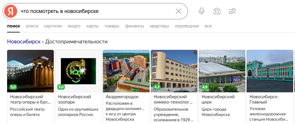Viewport: 295px width, 123px height.
Task: Start voice search with the microphone icon
Action: 201,11
